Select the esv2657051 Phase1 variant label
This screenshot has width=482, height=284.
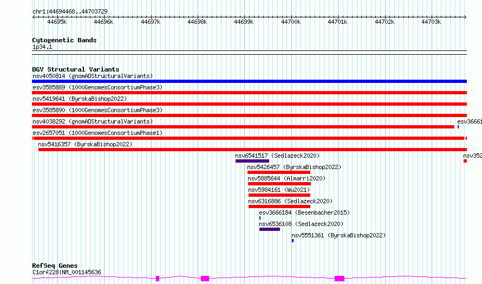[x=97, y=133]
